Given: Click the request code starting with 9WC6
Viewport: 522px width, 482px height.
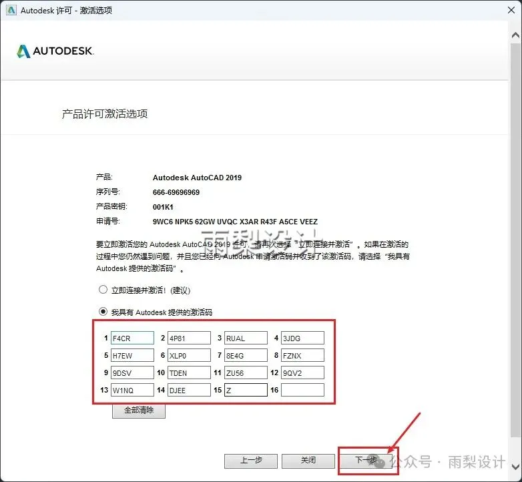Looking at the screenshot, I should (235, 222).
